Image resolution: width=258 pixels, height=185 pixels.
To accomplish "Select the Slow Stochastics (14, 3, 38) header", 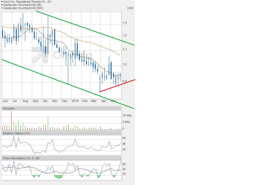I will [x=21, y=158].
